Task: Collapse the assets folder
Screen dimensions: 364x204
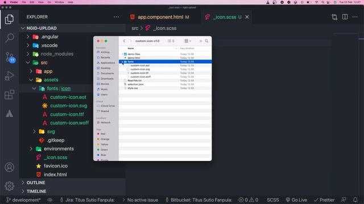Action: (31, 80)
